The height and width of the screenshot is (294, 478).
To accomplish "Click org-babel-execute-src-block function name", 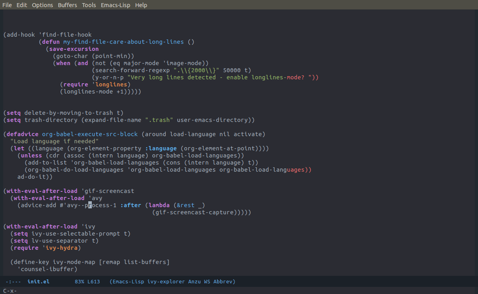I will point(90,134).
